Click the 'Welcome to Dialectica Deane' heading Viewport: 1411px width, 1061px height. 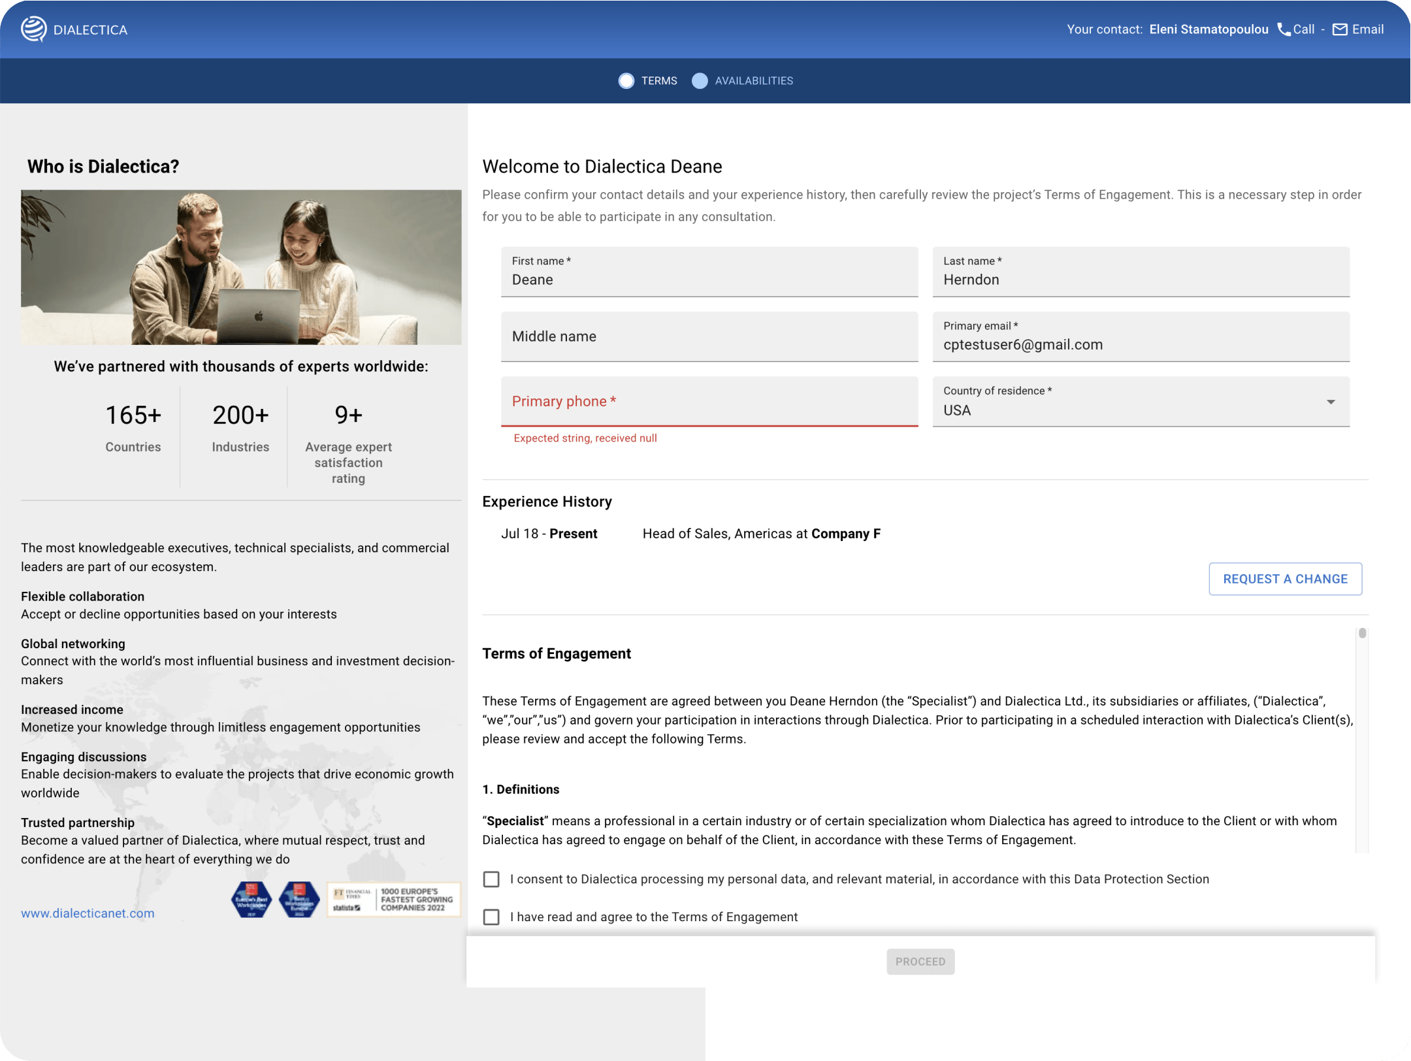pos(602,167)
